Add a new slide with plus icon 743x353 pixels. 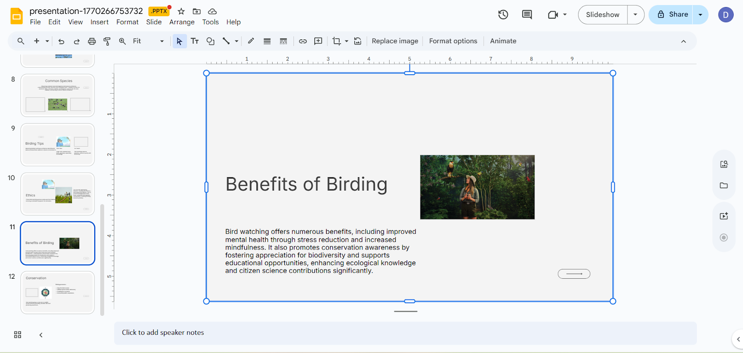(x=37, y=41)
